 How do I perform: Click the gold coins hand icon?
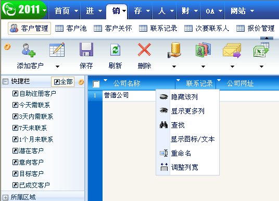point(174,50)
